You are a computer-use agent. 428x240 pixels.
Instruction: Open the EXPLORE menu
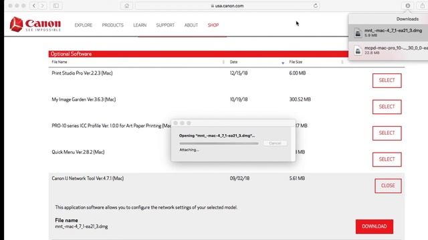(83, 25)
